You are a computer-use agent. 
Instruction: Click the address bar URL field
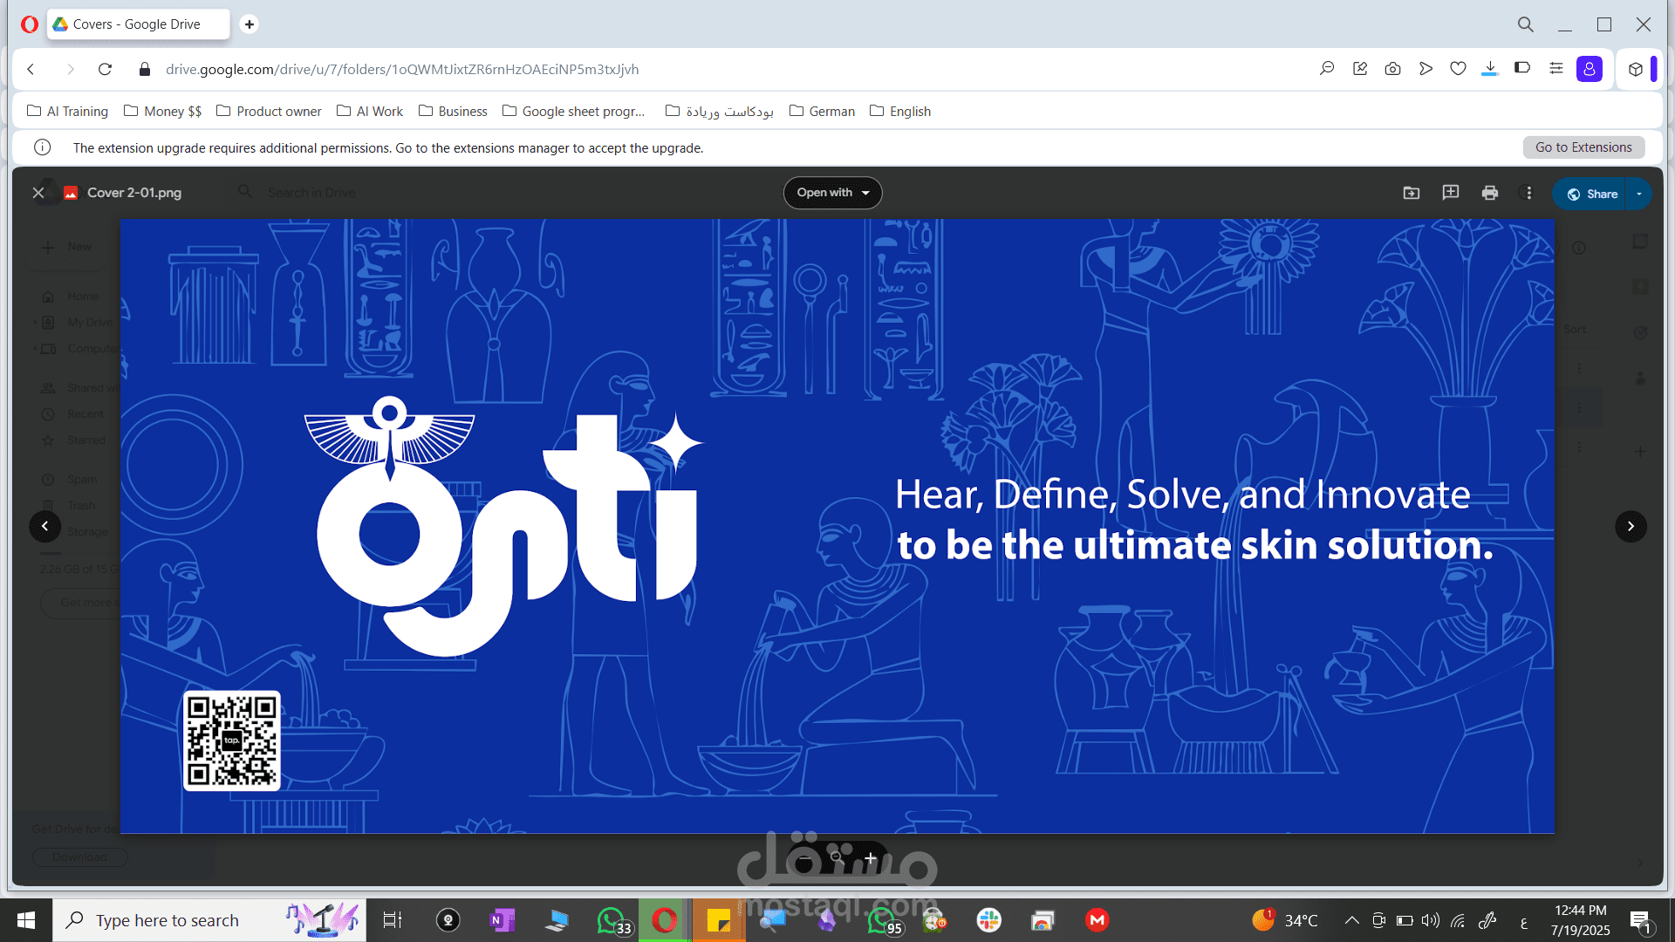point(402,69)
